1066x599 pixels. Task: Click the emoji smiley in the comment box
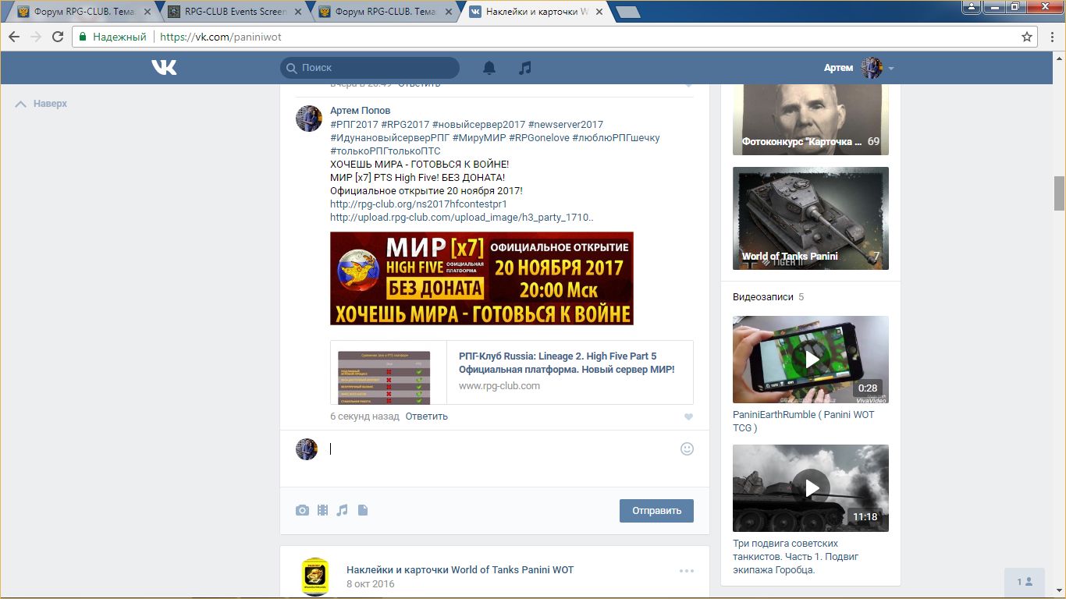click(x=687, y=448)
